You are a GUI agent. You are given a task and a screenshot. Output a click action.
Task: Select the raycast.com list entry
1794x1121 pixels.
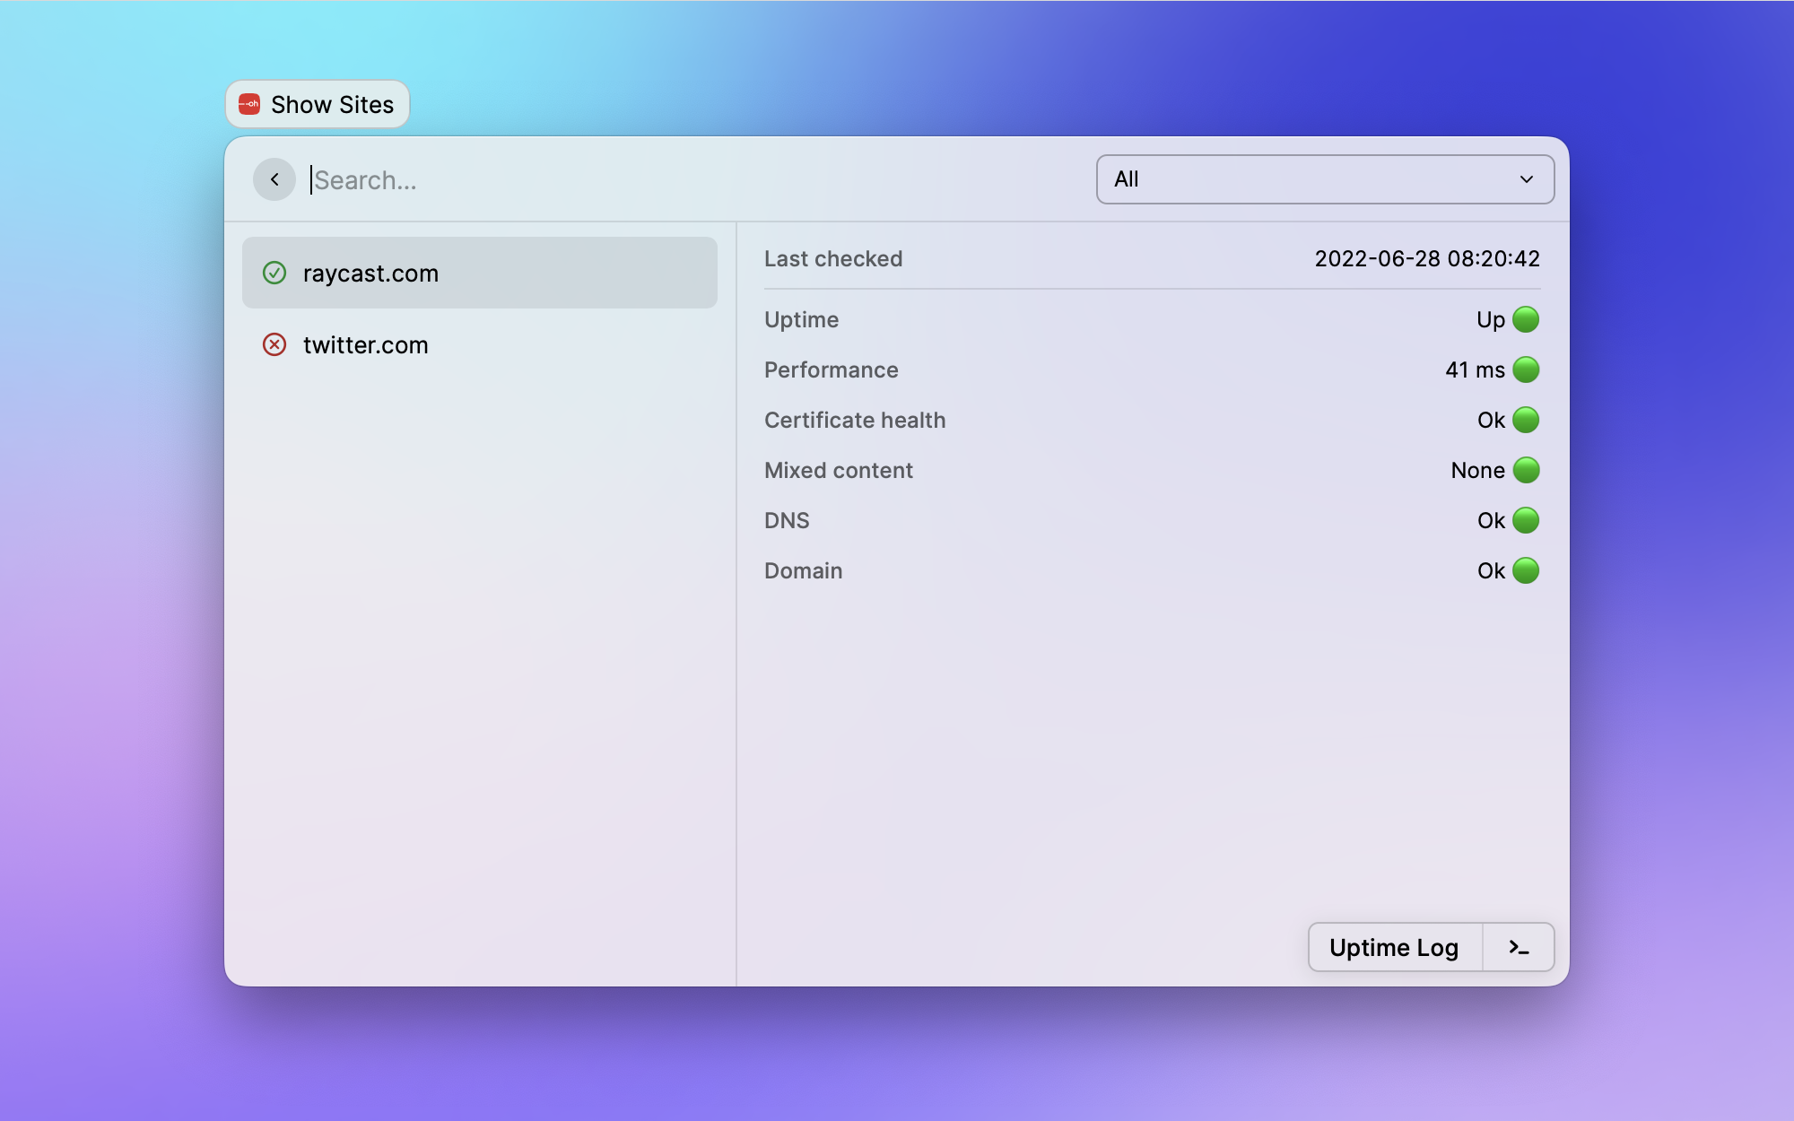pyautogui.click(x=480, y=273)
